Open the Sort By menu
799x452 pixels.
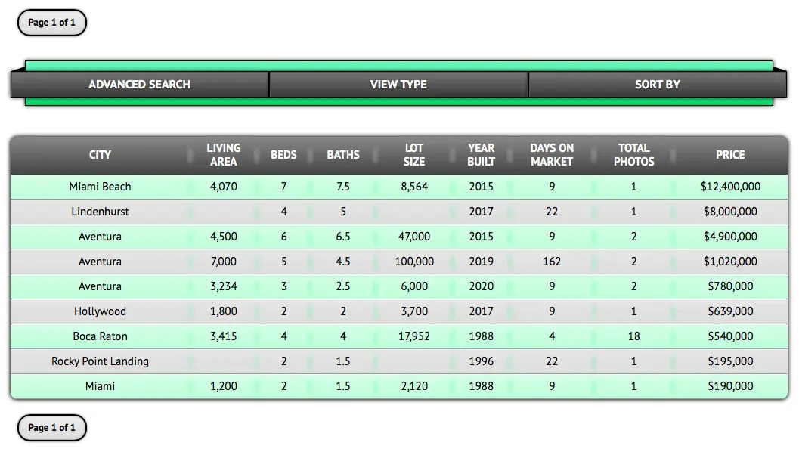657,85
